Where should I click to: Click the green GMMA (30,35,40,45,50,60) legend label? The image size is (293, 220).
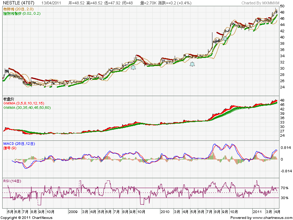tap(27, 108)
